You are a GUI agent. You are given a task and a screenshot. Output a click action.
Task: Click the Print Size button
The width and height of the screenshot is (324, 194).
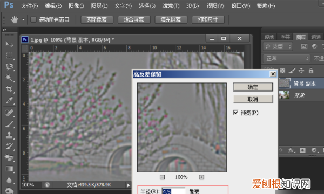[x=208, y=20]
